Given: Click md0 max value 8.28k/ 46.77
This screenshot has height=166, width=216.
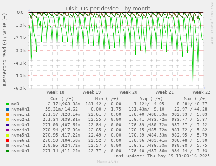Looking at the screenshot, I should pos(192,104).
